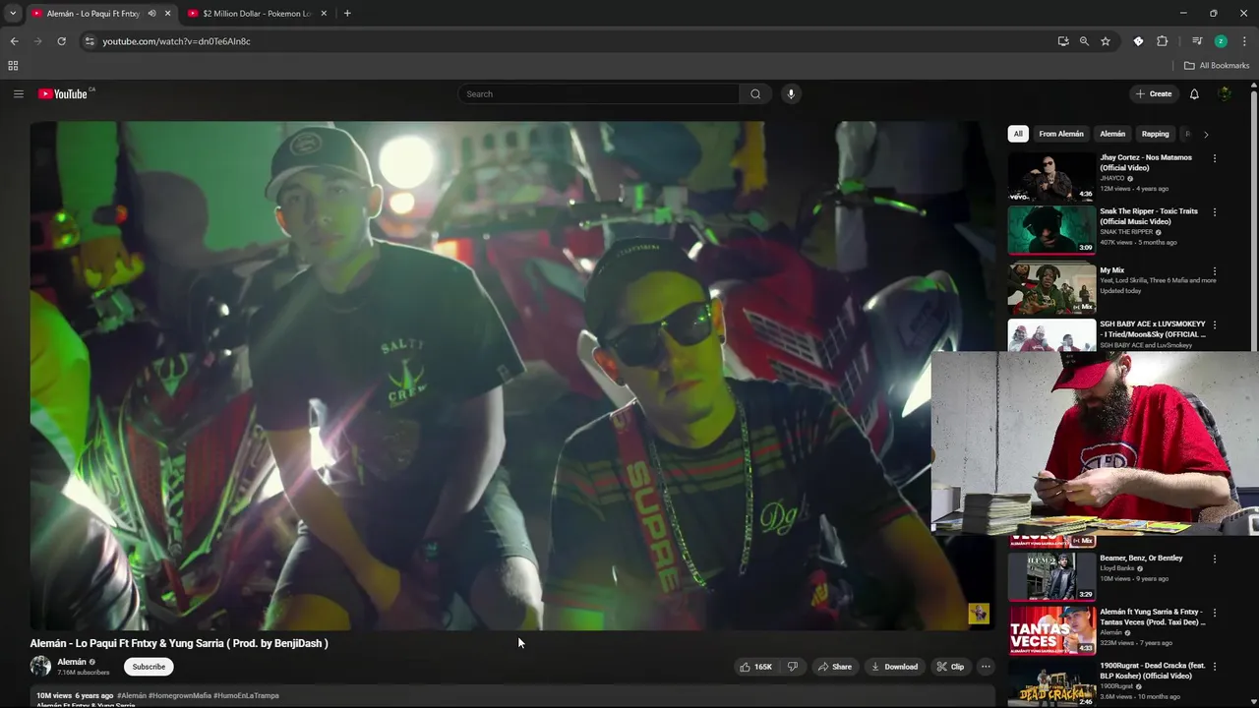Open options for Jhay Cortez video

1215,157
